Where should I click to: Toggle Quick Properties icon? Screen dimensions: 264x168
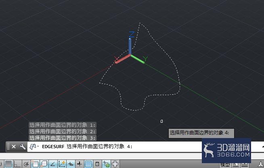[97, 164]
